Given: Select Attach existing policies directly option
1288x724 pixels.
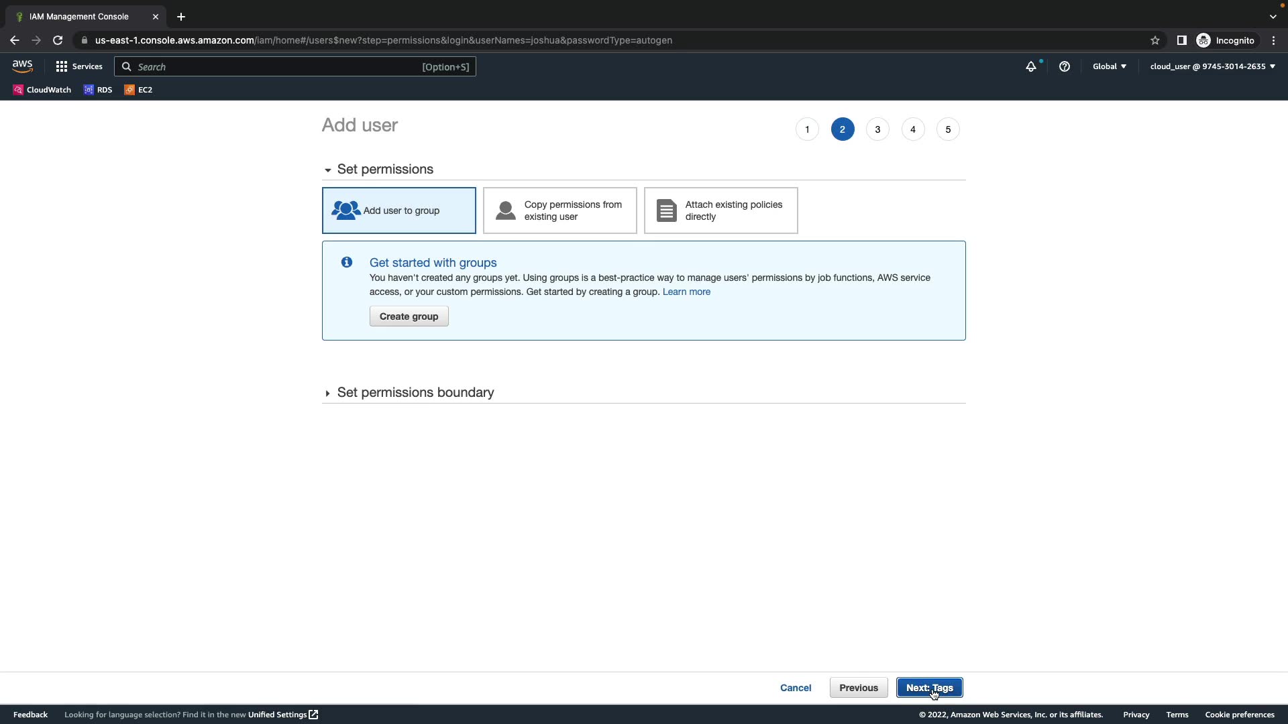Looking at the screenshot, I should [x=721, y=210].
